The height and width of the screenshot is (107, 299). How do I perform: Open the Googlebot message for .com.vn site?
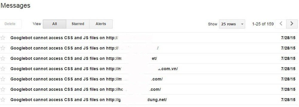(x=94, y=69)
